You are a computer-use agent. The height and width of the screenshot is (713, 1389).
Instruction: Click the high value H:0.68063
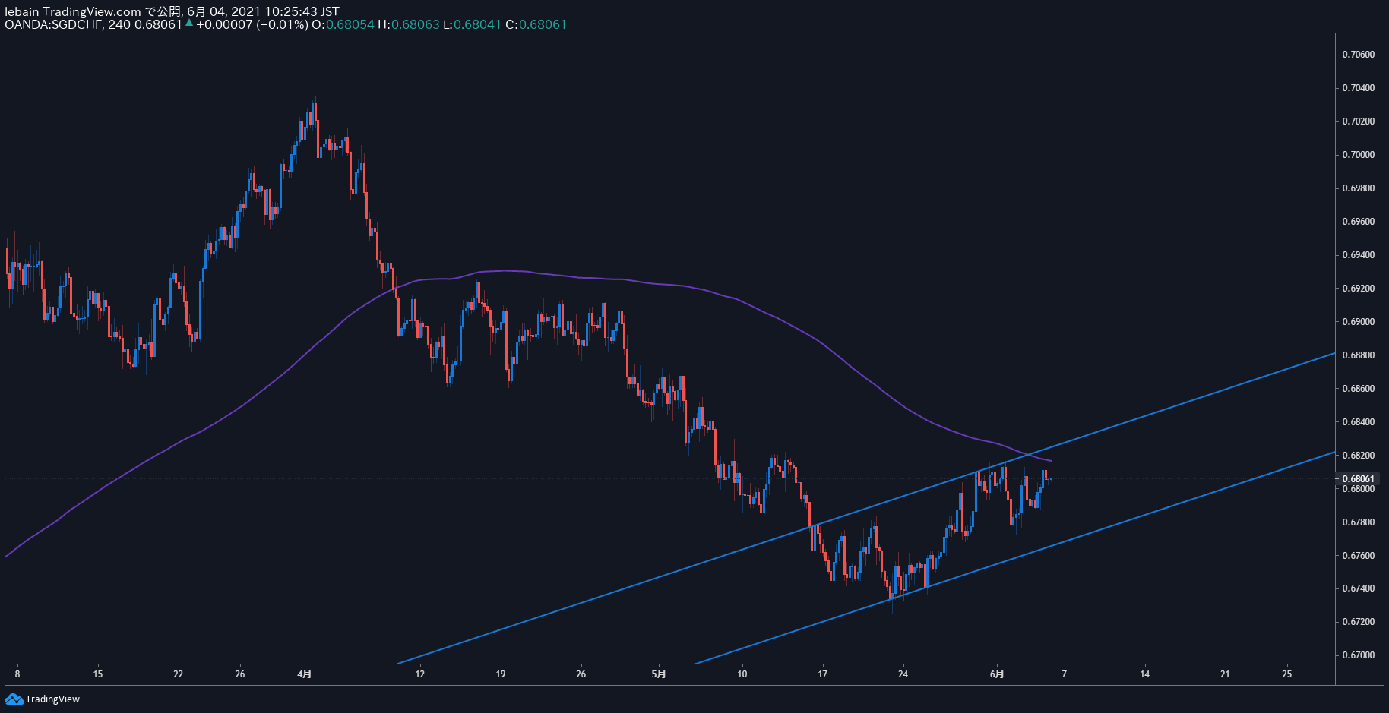pos(409,24)
